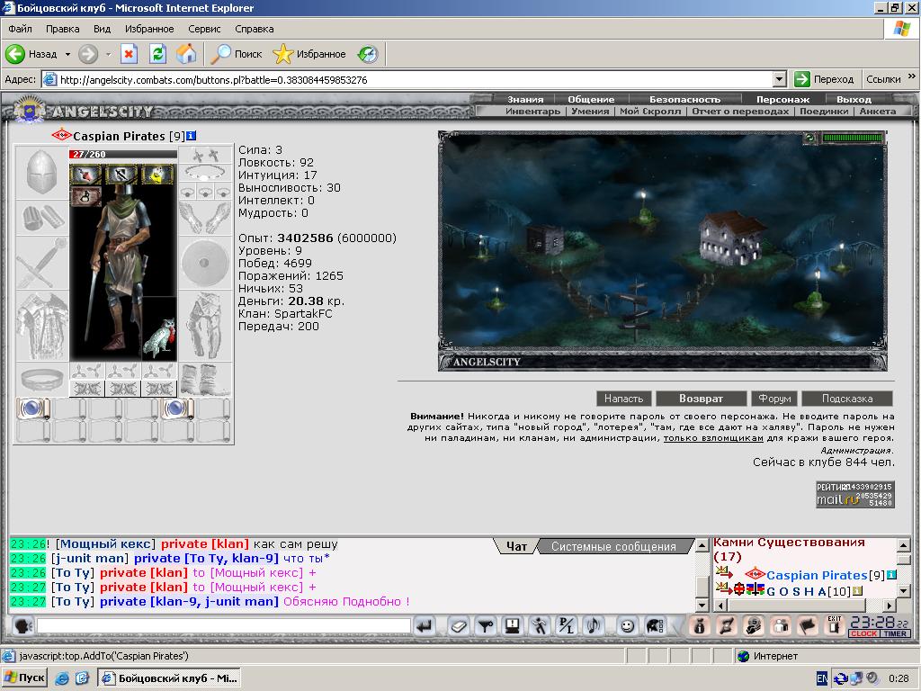Click the mail.ru rating counter banner
Image resolution: width=921 pixels, height=691 pixels.
pyautogui.click(x=855, y=494)
